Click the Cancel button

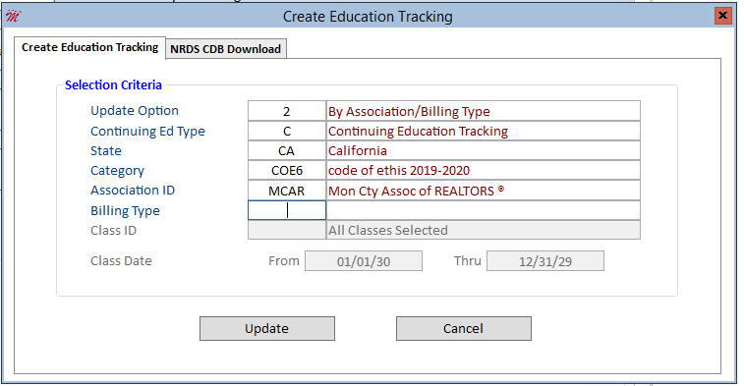point(464,329)
